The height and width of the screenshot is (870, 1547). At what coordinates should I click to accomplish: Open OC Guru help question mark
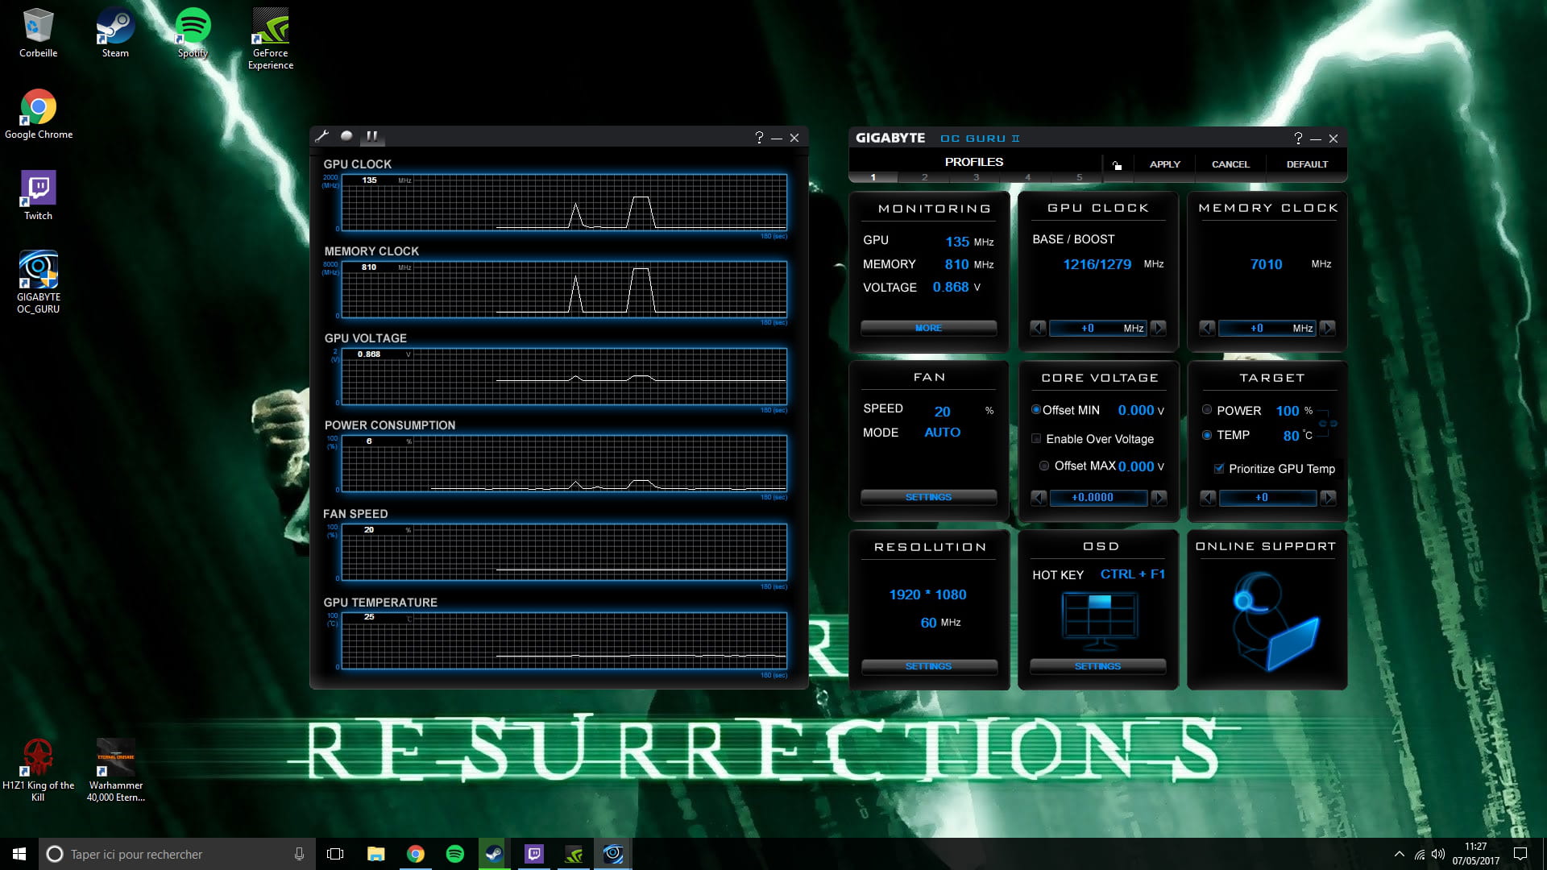[1297, 139]
